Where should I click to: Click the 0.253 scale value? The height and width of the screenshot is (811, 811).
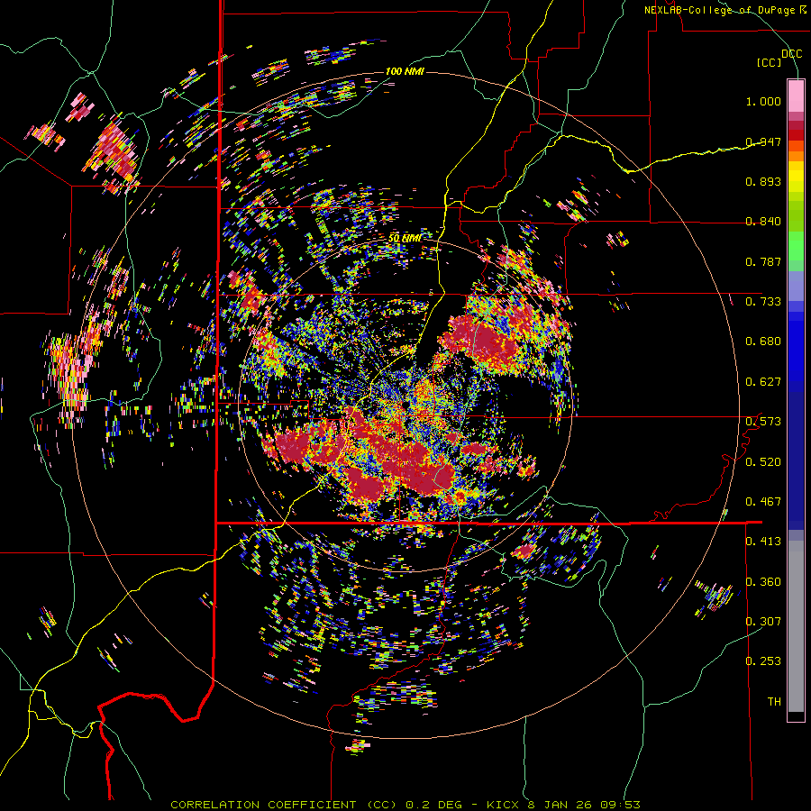[x=763, y=661]
